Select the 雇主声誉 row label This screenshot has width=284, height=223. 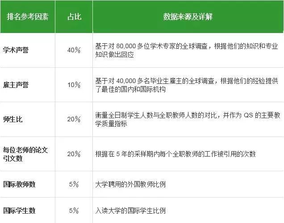pos(15,85)
